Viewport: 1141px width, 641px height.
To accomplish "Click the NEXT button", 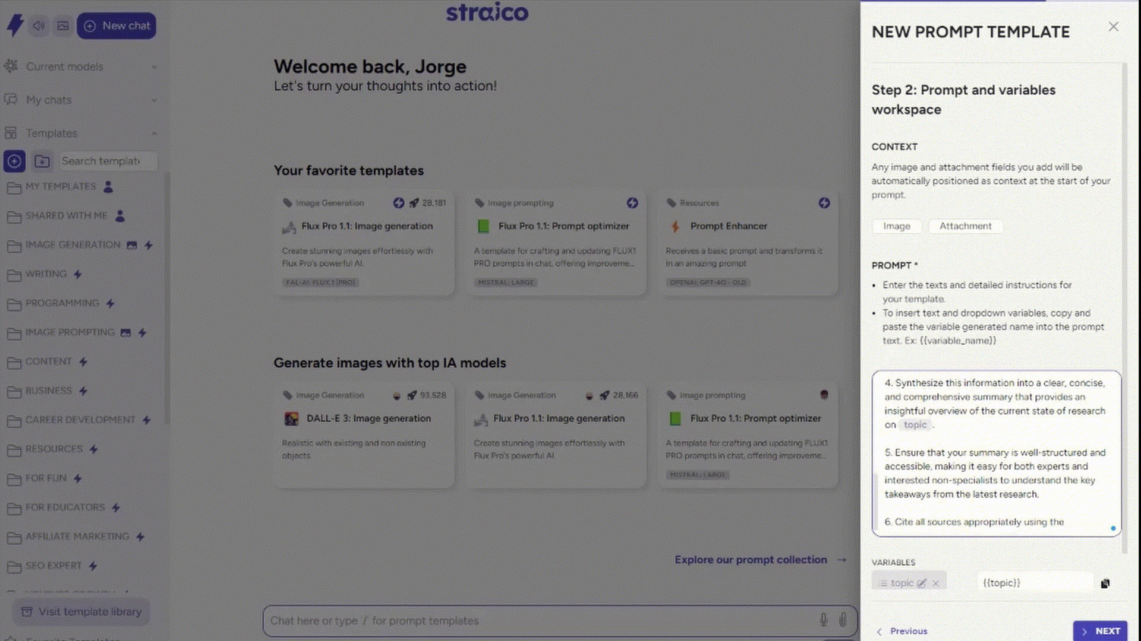I will [1100, 631].
